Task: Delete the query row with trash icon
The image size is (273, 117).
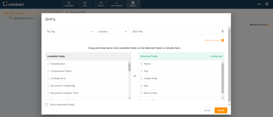Action: pyautogui.click(x=222, y=31)
